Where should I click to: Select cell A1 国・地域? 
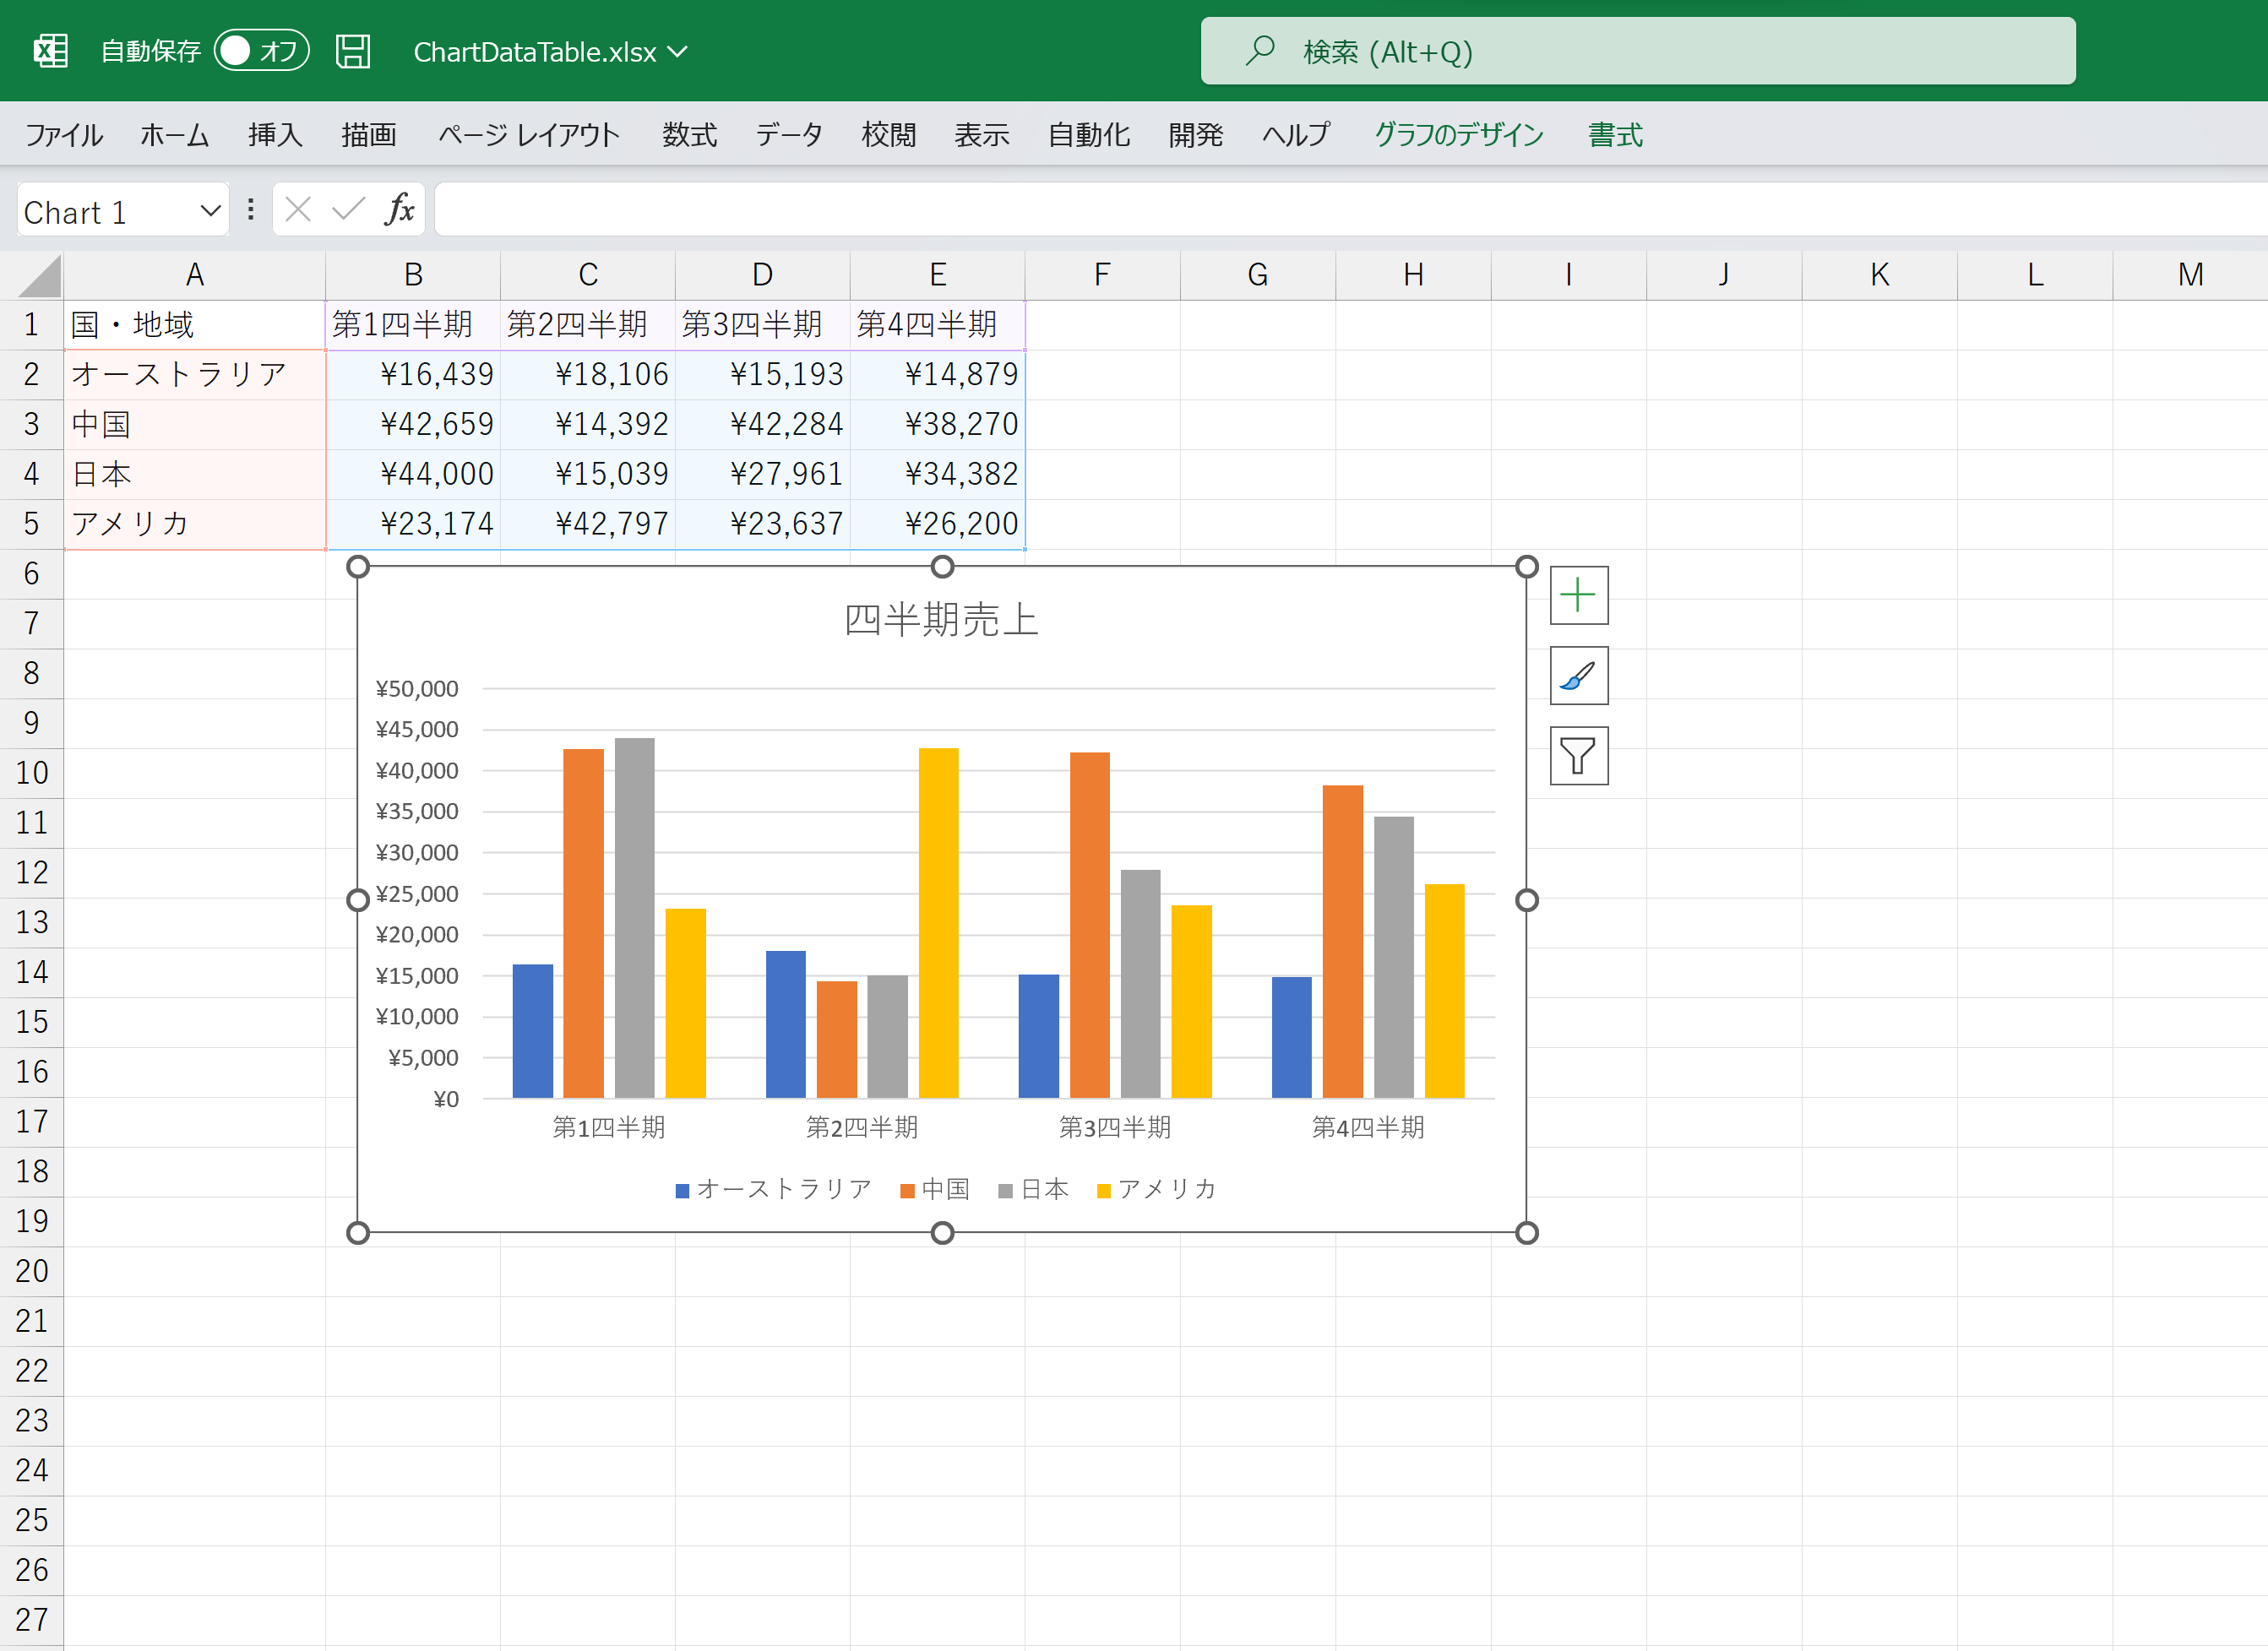tap(195, 325)
